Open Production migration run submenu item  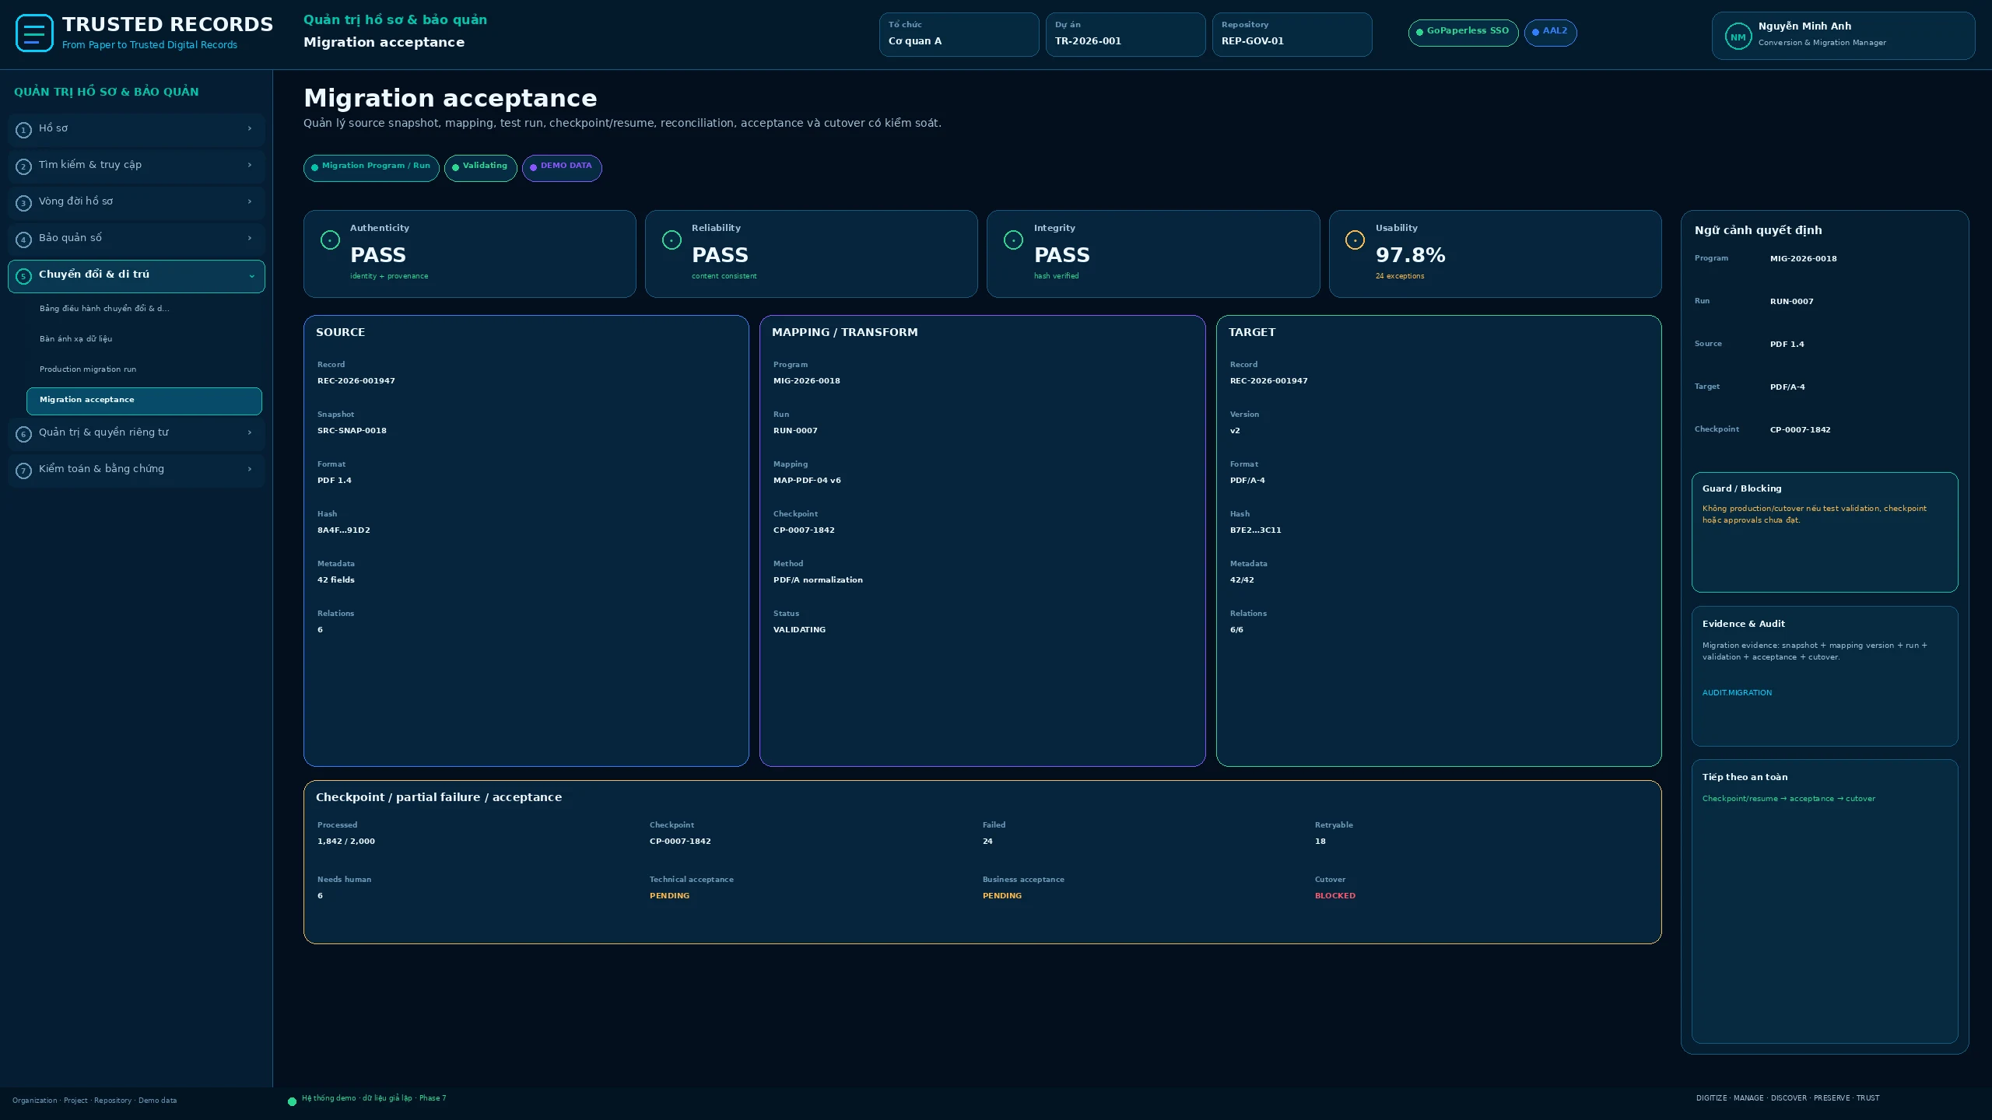coord(144,369)
